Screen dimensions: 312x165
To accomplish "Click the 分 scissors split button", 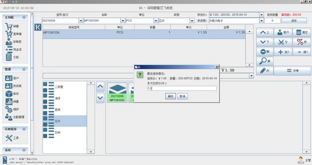I will pos(283,42).
